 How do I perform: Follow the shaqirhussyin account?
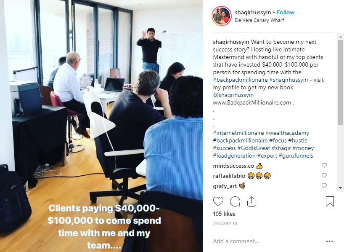tap(286, 12)
